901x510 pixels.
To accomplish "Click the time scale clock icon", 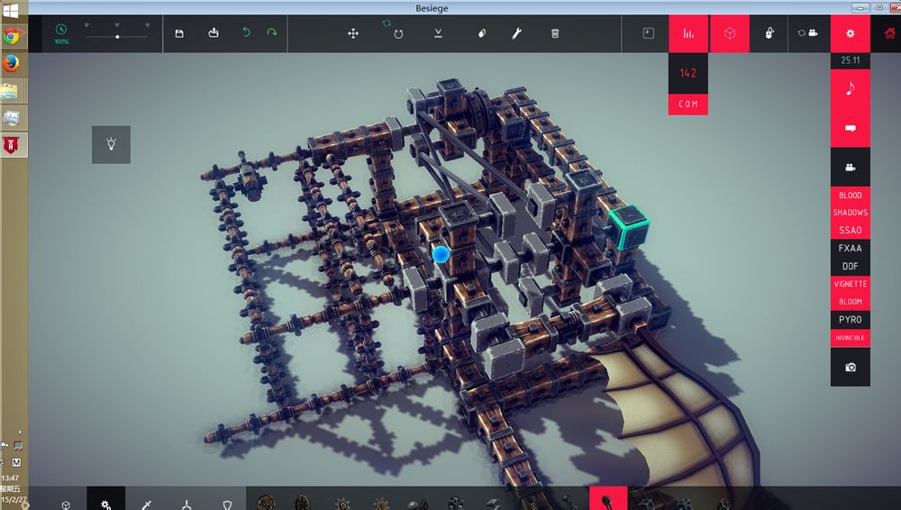I will (x=61, y=30).
